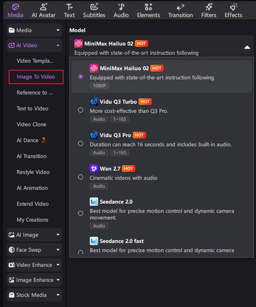Click the Vidu Q3 Turbo logo
The height and width of the screenshot is (307, 256).
(94, 101)
